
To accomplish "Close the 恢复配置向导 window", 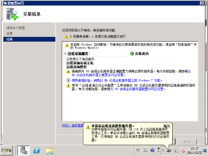I will (202, 3).
